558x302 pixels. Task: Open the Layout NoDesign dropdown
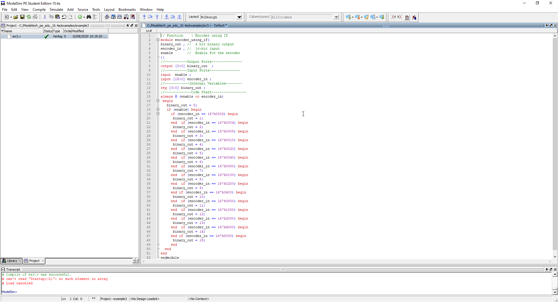click(x=239, y=17)
